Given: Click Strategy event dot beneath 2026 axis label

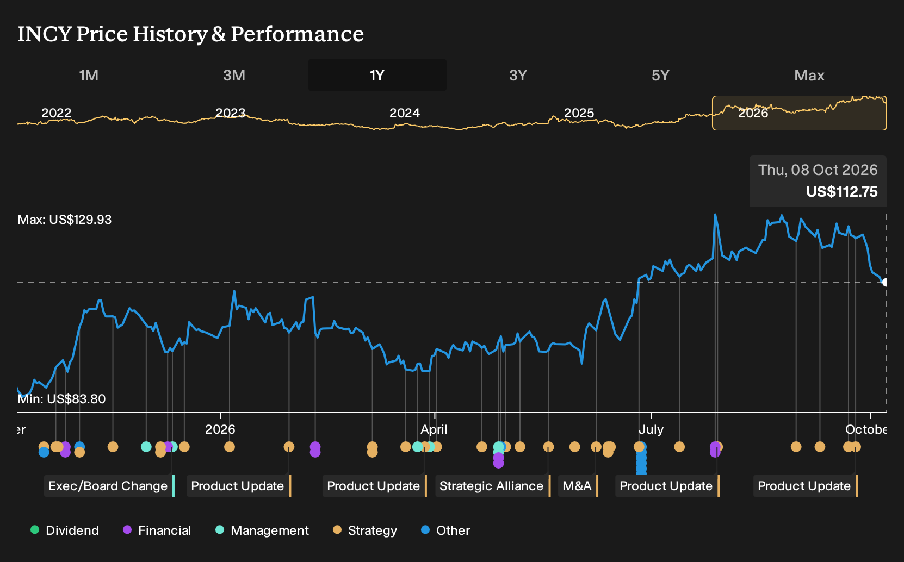Looking at the screenshot, I should [x=230, y=447].
